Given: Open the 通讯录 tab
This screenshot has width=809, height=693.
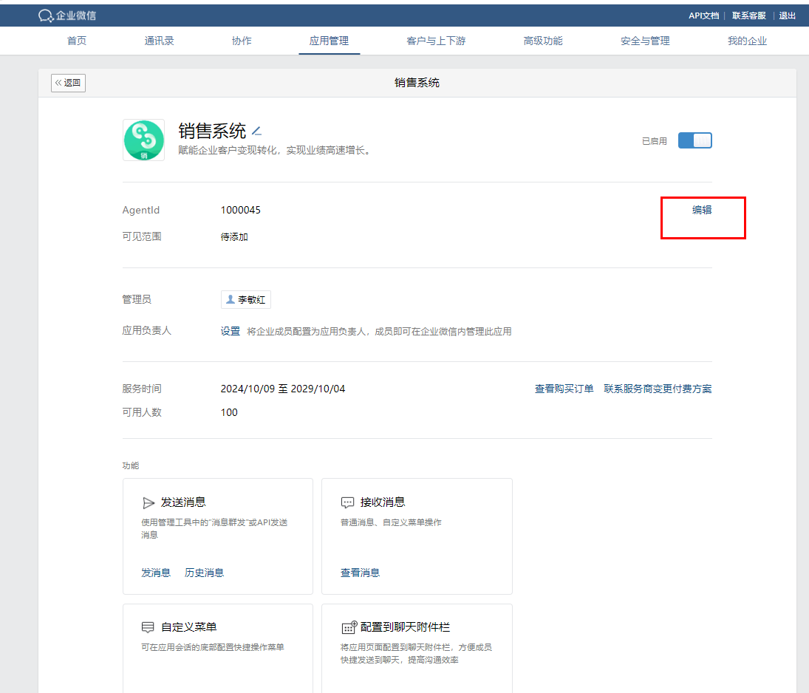Looking at the screenshot, I should point(159,41).
